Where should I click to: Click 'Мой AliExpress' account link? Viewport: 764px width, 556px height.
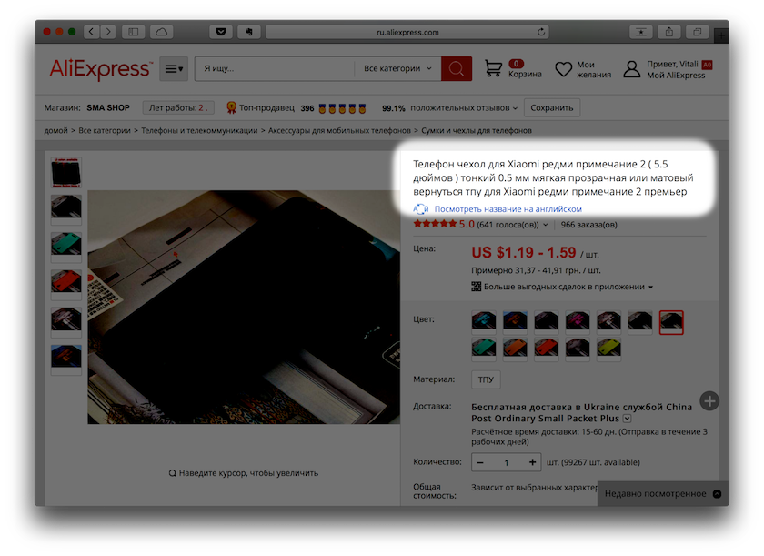pyautogui.click(x=676, y=75)
